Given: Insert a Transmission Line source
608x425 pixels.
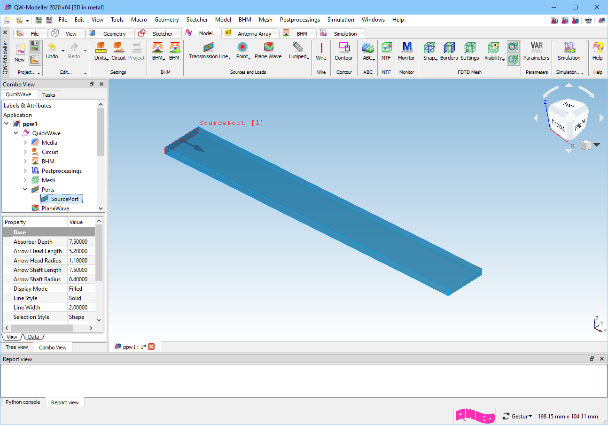Looking at the screenshot, I should [209, 51].
